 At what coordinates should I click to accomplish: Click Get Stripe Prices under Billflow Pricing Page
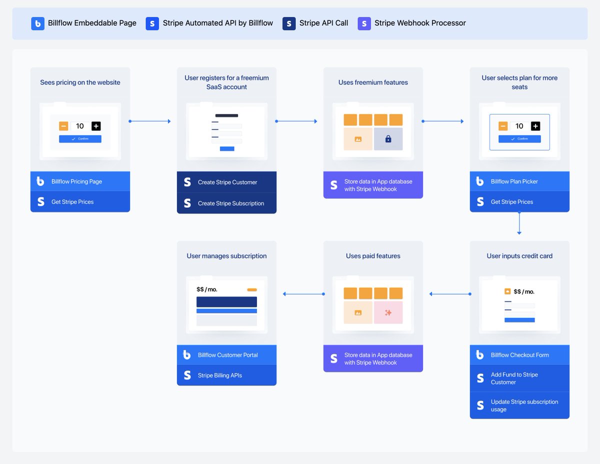click(80, 201)
